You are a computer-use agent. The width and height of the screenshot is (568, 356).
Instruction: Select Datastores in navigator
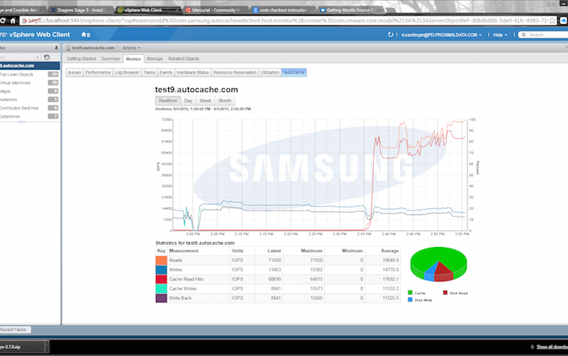(x=29, y=116)
